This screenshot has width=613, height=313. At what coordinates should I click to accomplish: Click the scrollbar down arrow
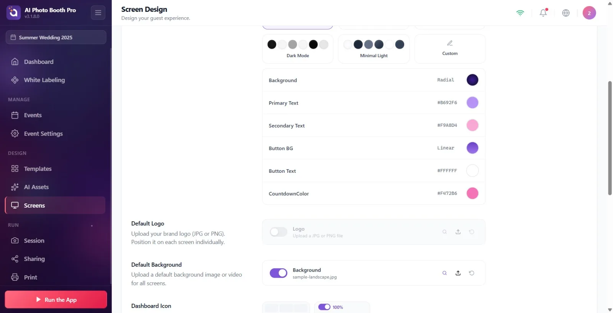click(x=610, y=310)
